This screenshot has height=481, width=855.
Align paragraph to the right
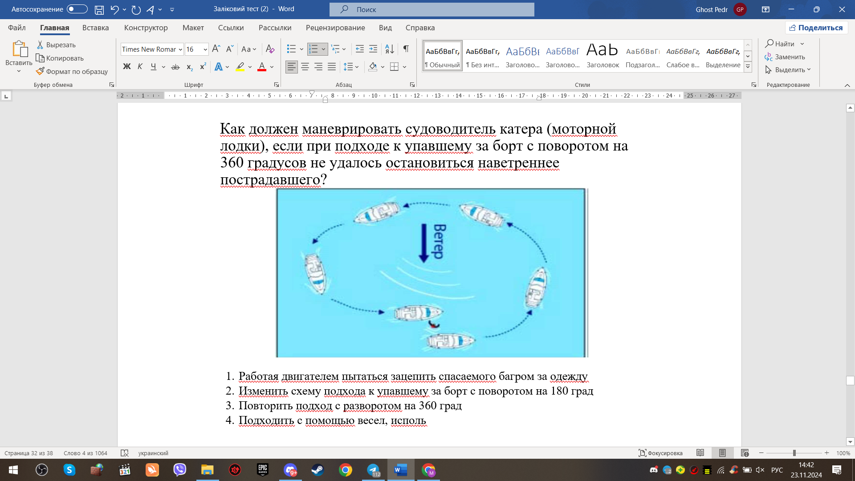tap(318, 67)
